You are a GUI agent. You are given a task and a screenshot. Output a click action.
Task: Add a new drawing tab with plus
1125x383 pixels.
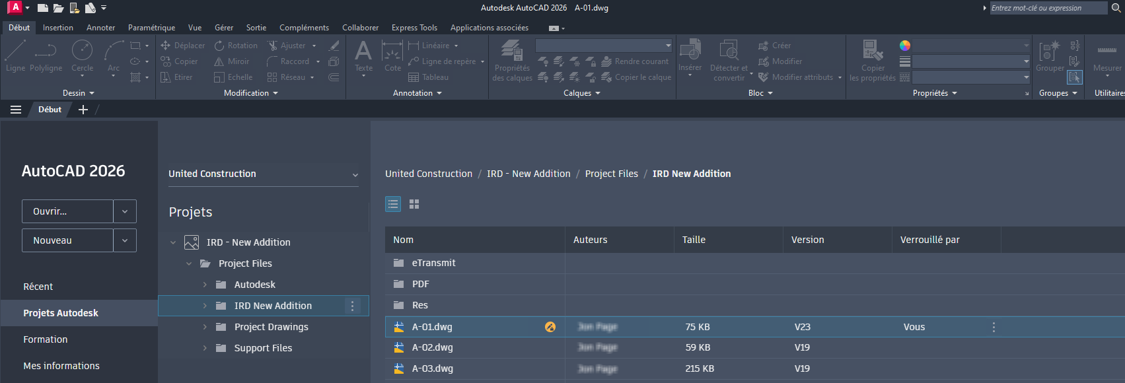pos(83,110)
